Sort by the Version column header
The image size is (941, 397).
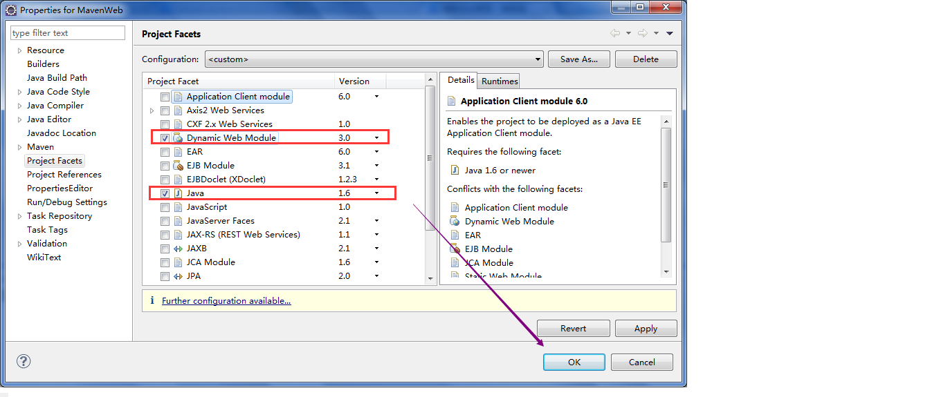pos(360,81)
